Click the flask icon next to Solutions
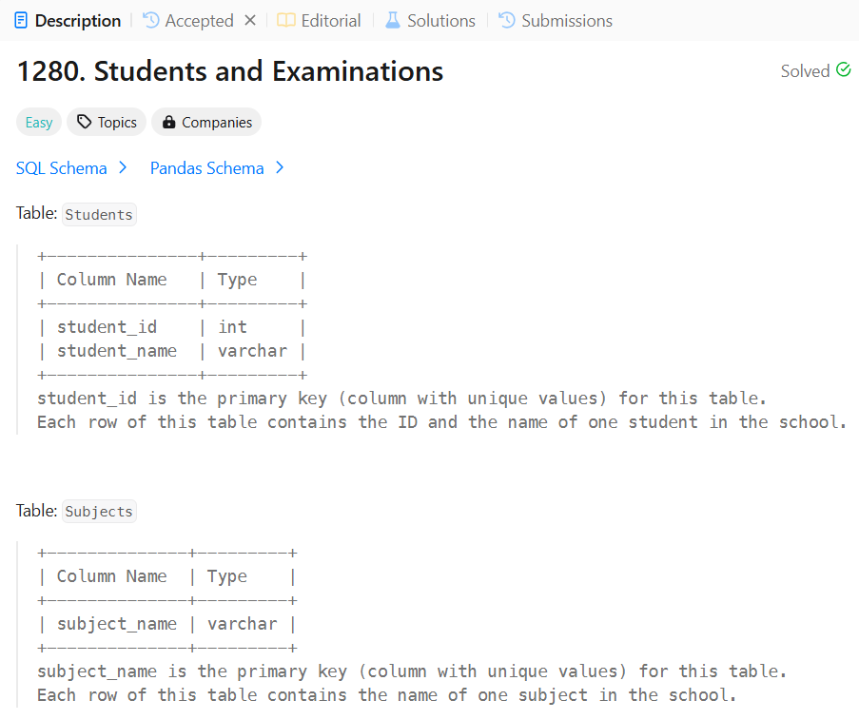The image size is (859, 720). point(393,20)
